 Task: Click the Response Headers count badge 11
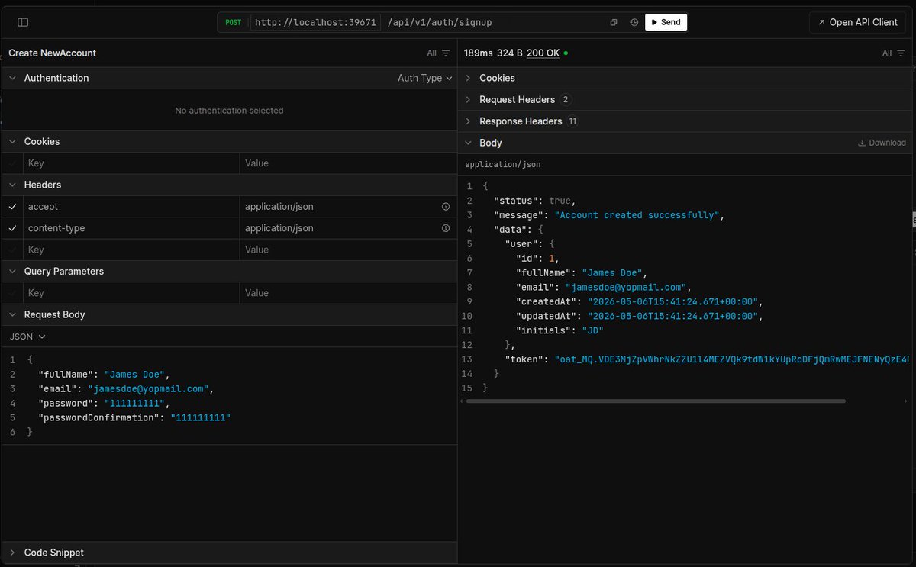[572, 121]
